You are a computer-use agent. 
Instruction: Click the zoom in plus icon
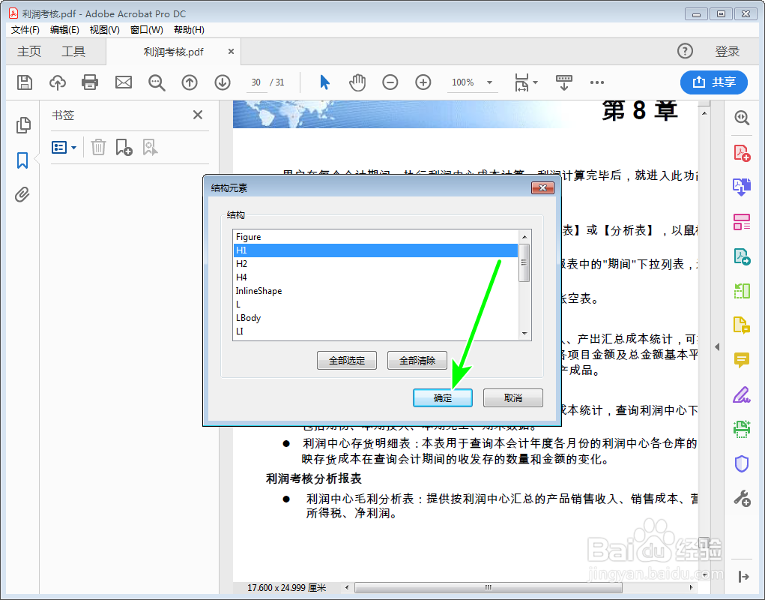[x=423, y=82]
